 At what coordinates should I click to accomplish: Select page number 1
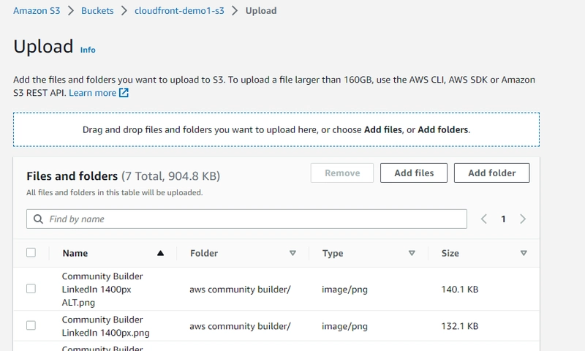point(503,219)
